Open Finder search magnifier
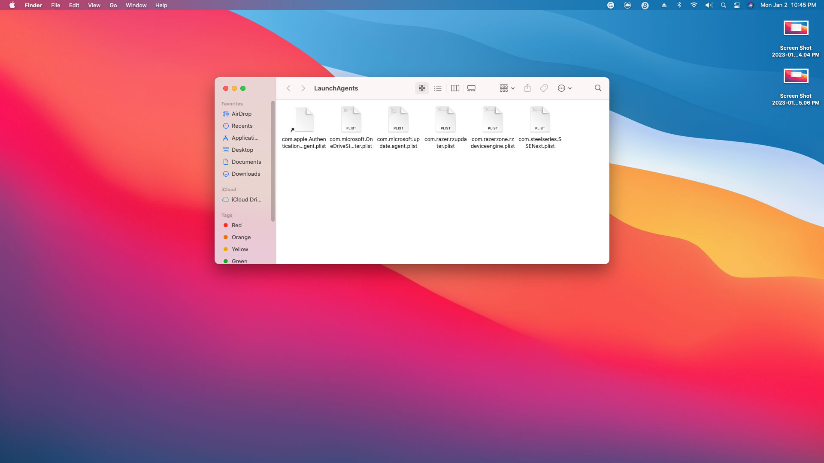Image resolution: width=824 pixels, height=463 pixels. 598,88
